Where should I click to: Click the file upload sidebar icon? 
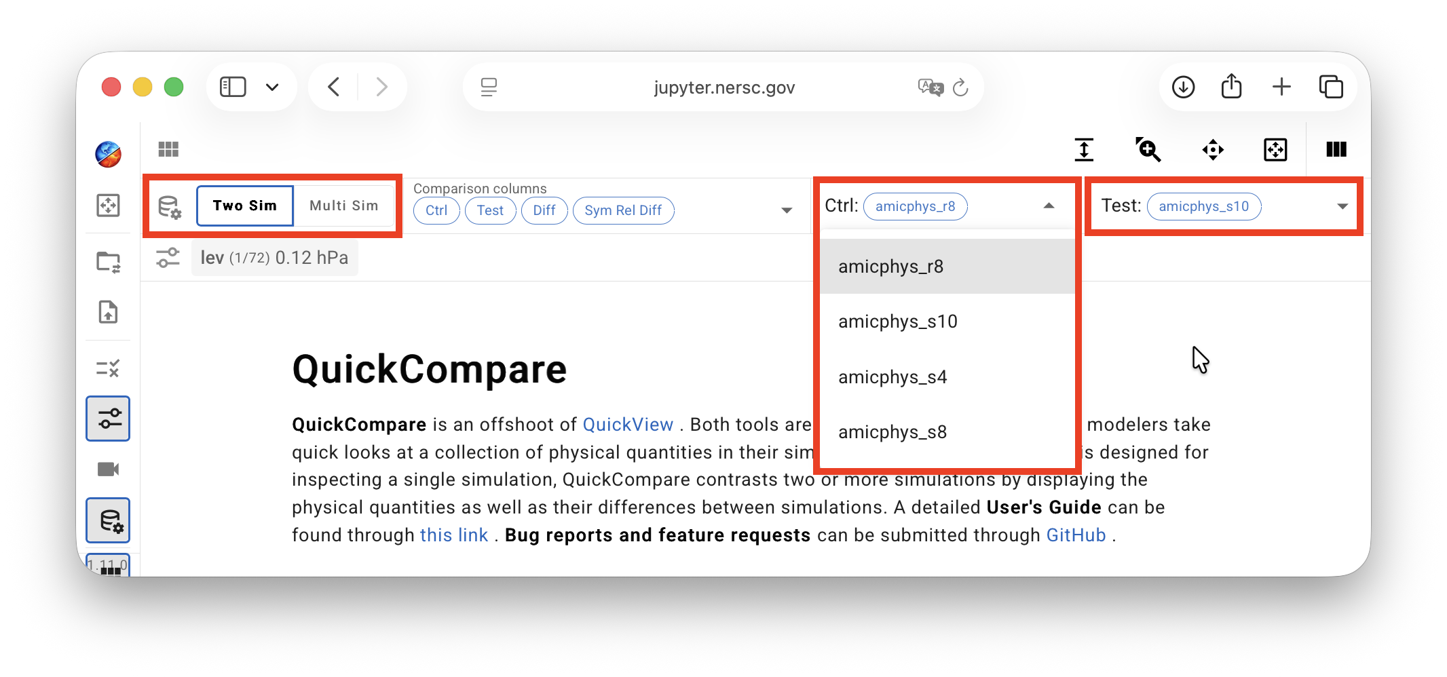click(x=109, y=312)
